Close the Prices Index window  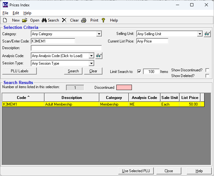point(206,5)
